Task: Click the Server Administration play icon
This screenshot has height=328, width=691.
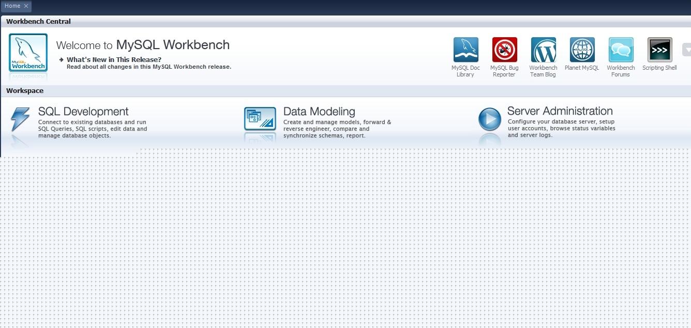Action: coord(489,119)
